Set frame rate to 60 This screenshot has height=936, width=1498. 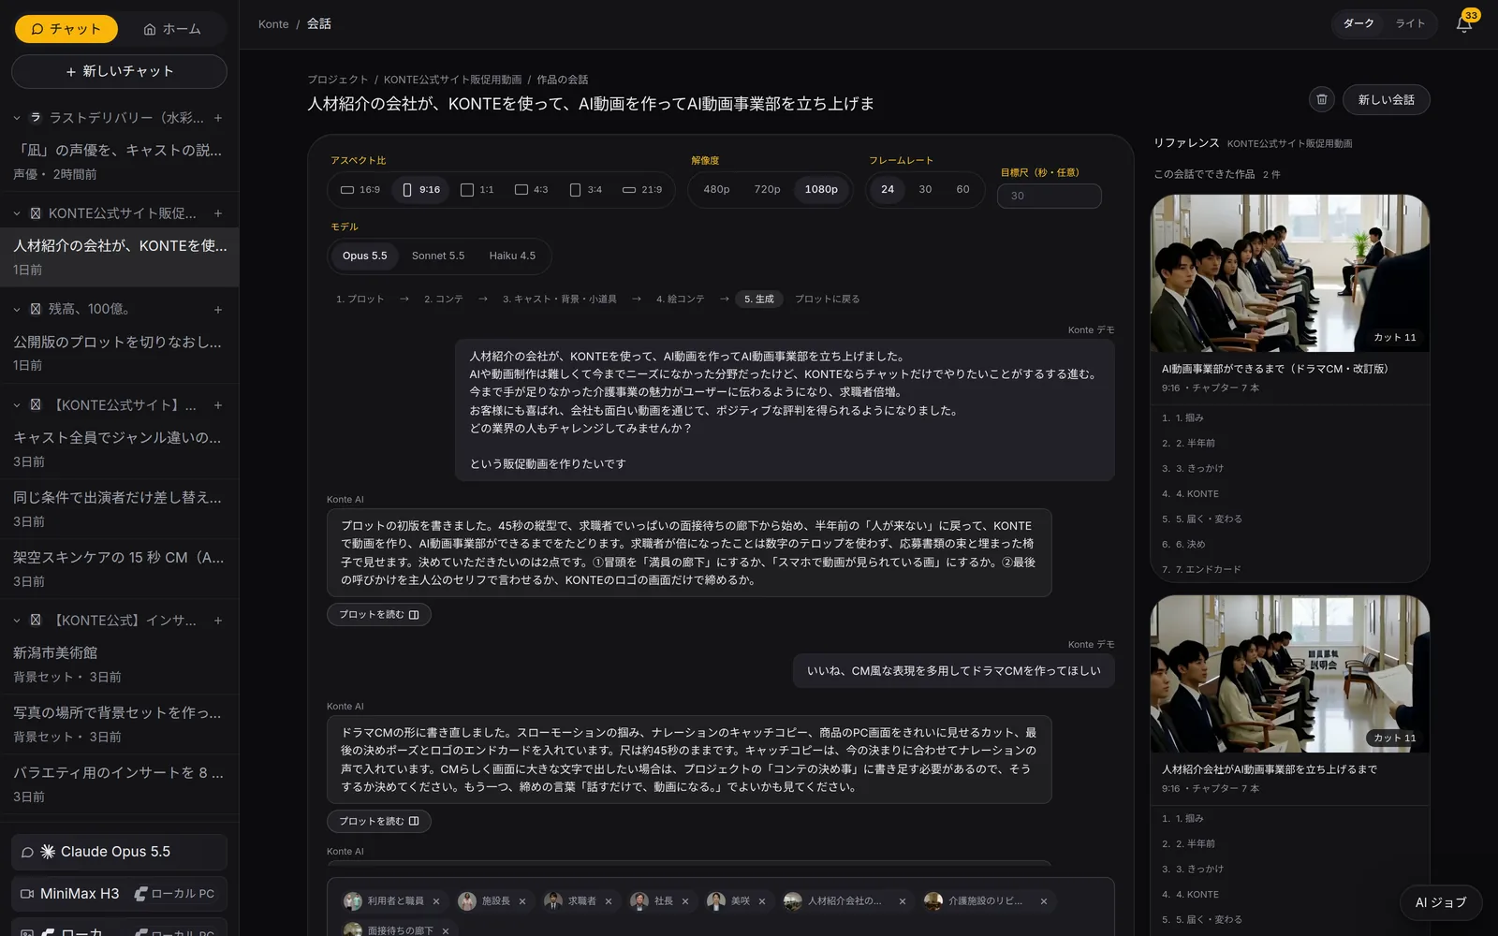[x=962, y=189]
